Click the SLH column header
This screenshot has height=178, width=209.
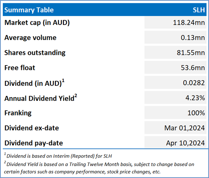[x=199, y=10]
